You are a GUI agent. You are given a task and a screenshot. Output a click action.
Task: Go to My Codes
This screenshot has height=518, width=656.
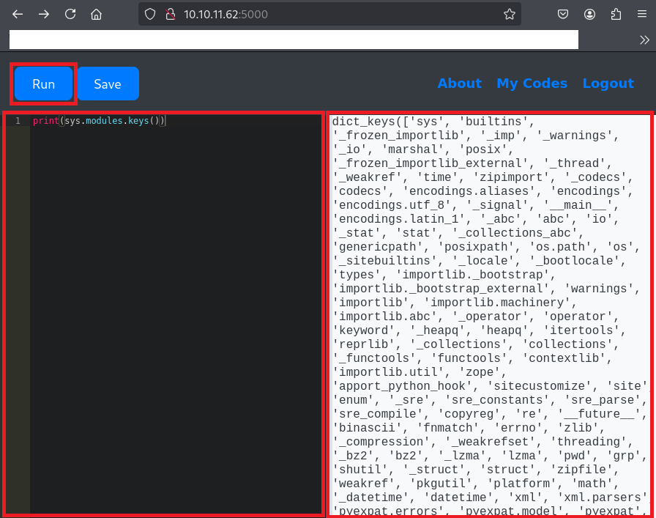click(532, 84)
